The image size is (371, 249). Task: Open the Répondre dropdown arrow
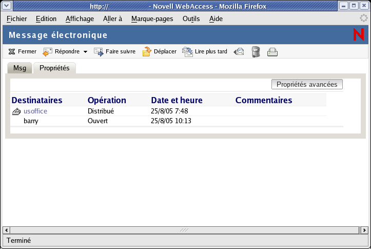[85, 52]
